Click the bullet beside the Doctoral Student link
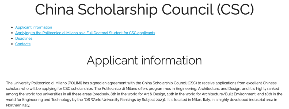 12,33
